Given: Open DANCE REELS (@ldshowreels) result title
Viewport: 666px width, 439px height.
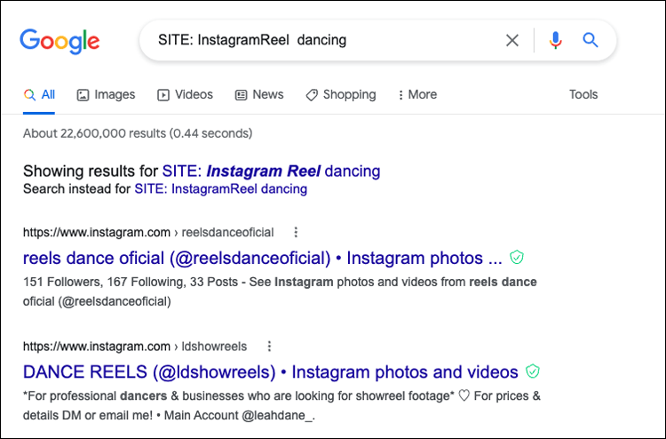Looking at the screenshot, I should pyautogui.click(x=271, y=372).
